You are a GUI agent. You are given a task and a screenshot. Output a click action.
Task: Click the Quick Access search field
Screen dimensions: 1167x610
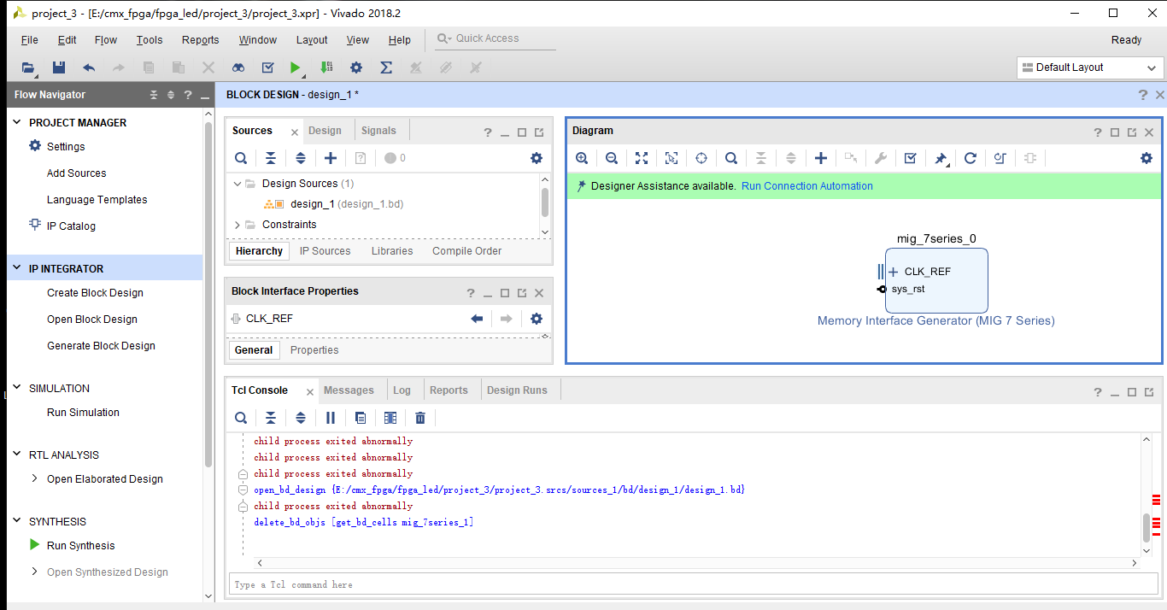pos(496,38)
